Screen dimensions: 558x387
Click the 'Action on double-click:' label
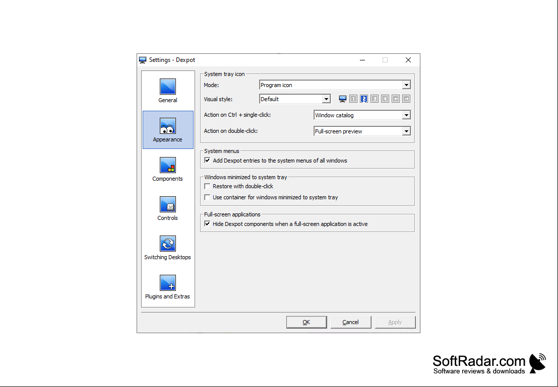230,131
